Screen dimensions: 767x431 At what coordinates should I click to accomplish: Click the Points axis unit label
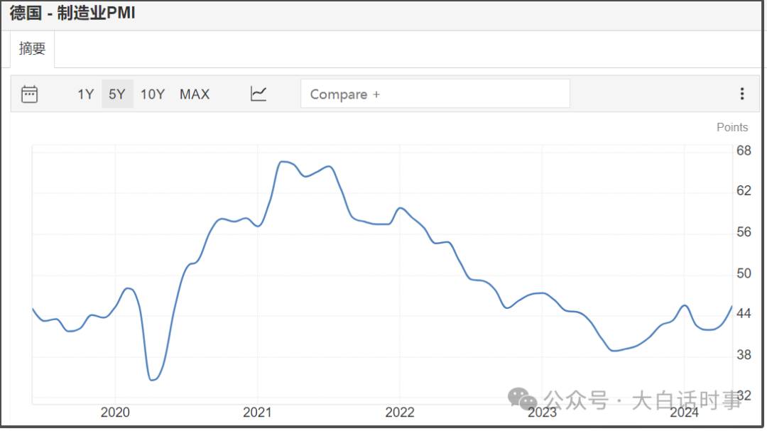[731, 127]
